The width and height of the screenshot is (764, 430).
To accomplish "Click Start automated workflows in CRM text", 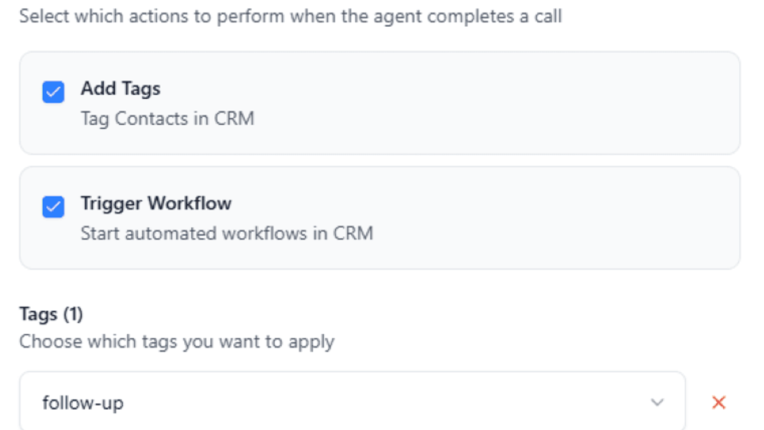I will pyautogui.click(x=227, y=234).
